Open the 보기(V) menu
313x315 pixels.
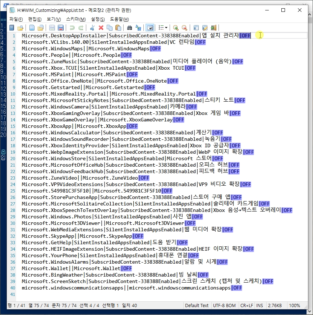point(54,19)
